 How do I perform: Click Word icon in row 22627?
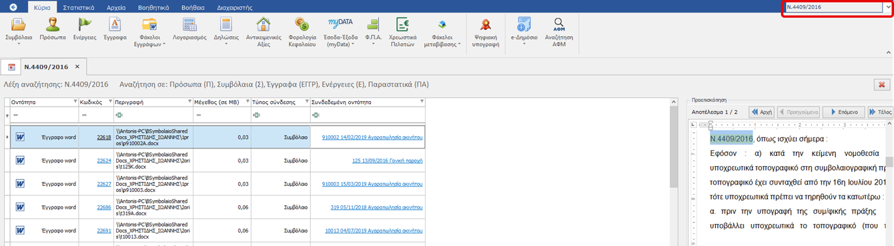click(x=20, y=183)
